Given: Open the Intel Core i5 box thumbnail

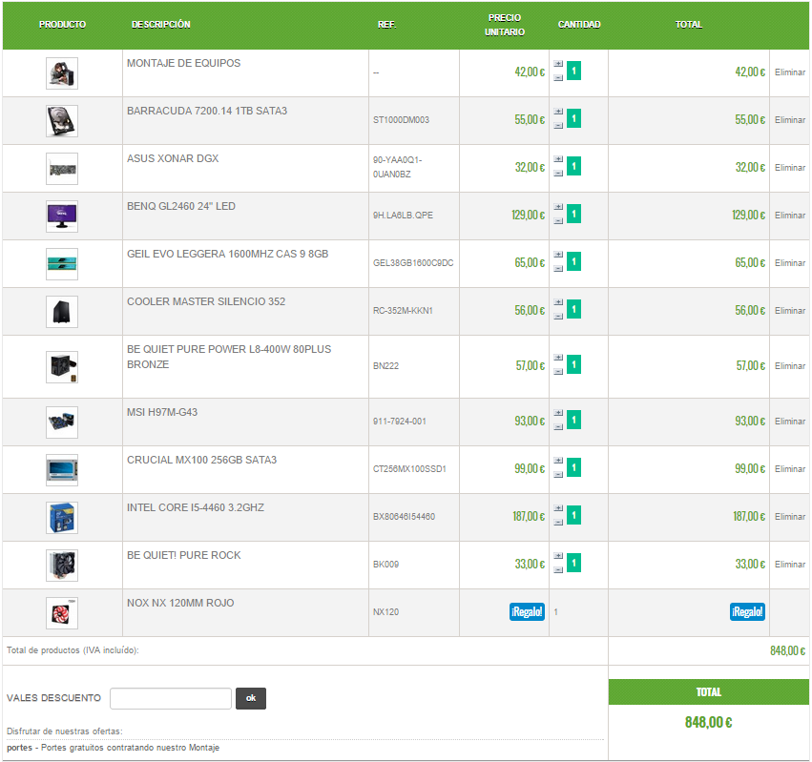Looking at the screenshot, I should point(62,518).
